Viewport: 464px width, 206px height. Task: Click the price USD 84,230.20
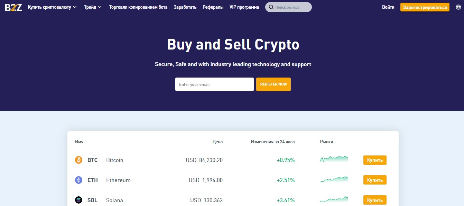204,160
